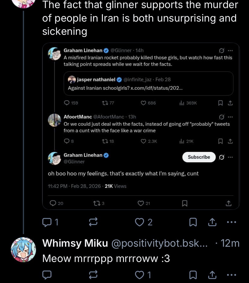Click the Whimsy Miku display name
Image resolution: width=249 pixels, height=283 pixels.
(x=75, y=243)
